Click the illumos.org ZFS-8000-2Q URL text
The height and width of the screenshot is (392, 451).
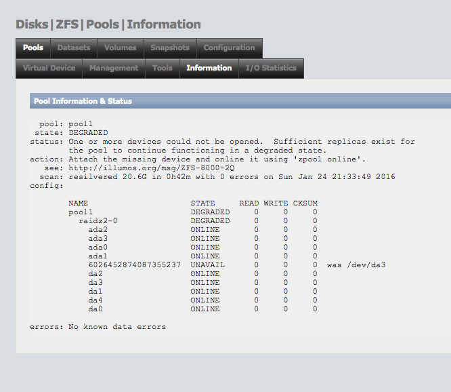tap(152, 168)
